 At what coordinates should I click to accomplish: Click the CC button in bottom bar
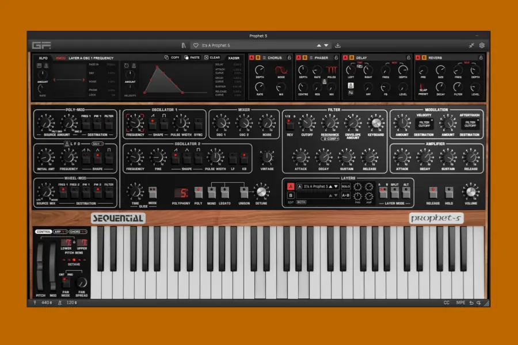click(x=446, y=303)
